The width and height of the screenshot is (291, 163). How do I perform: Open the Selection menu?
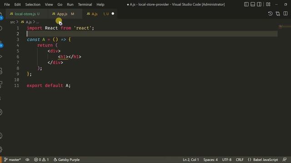point(33,5)
